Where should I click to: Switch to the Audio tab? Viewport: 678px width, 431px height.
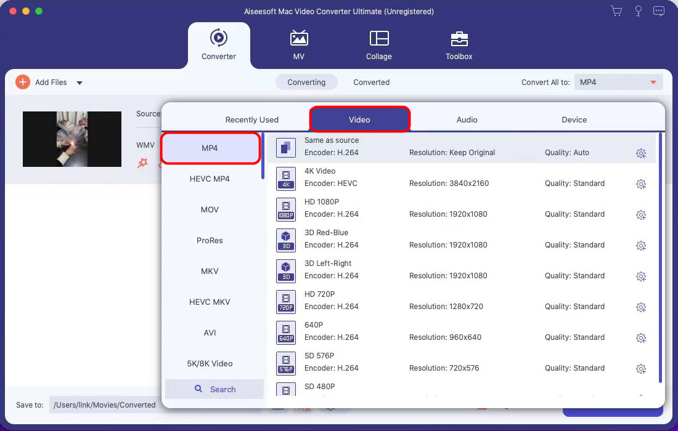click(467, 119)
